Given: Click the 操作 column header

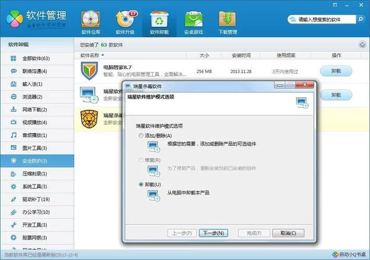Looking at the screenshot, I should click(336, 55).
